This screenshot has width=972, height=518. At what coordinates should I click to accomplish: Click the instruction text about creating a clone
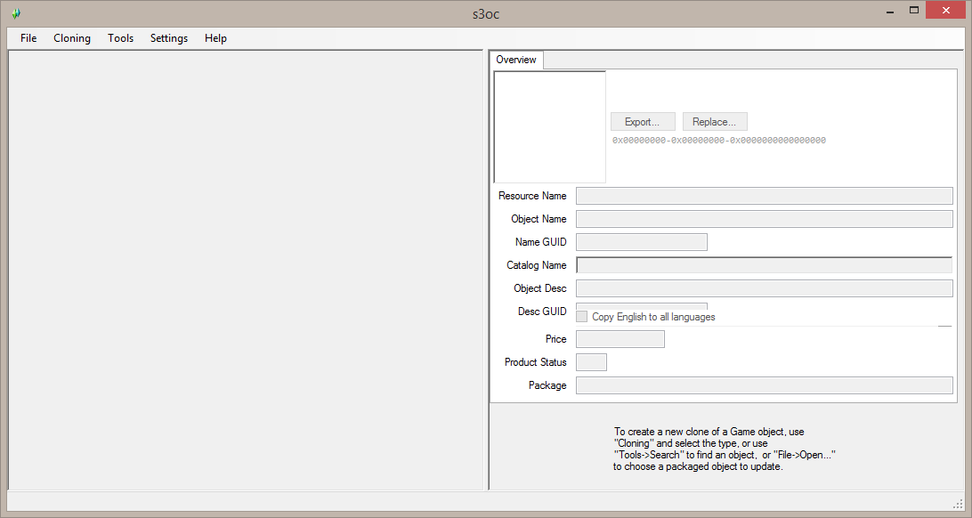(724, 449)
